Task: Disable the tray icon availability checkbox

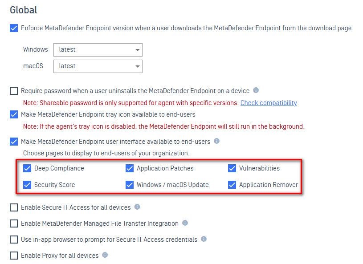Action: pyautogui.click(x=14, y=114)
